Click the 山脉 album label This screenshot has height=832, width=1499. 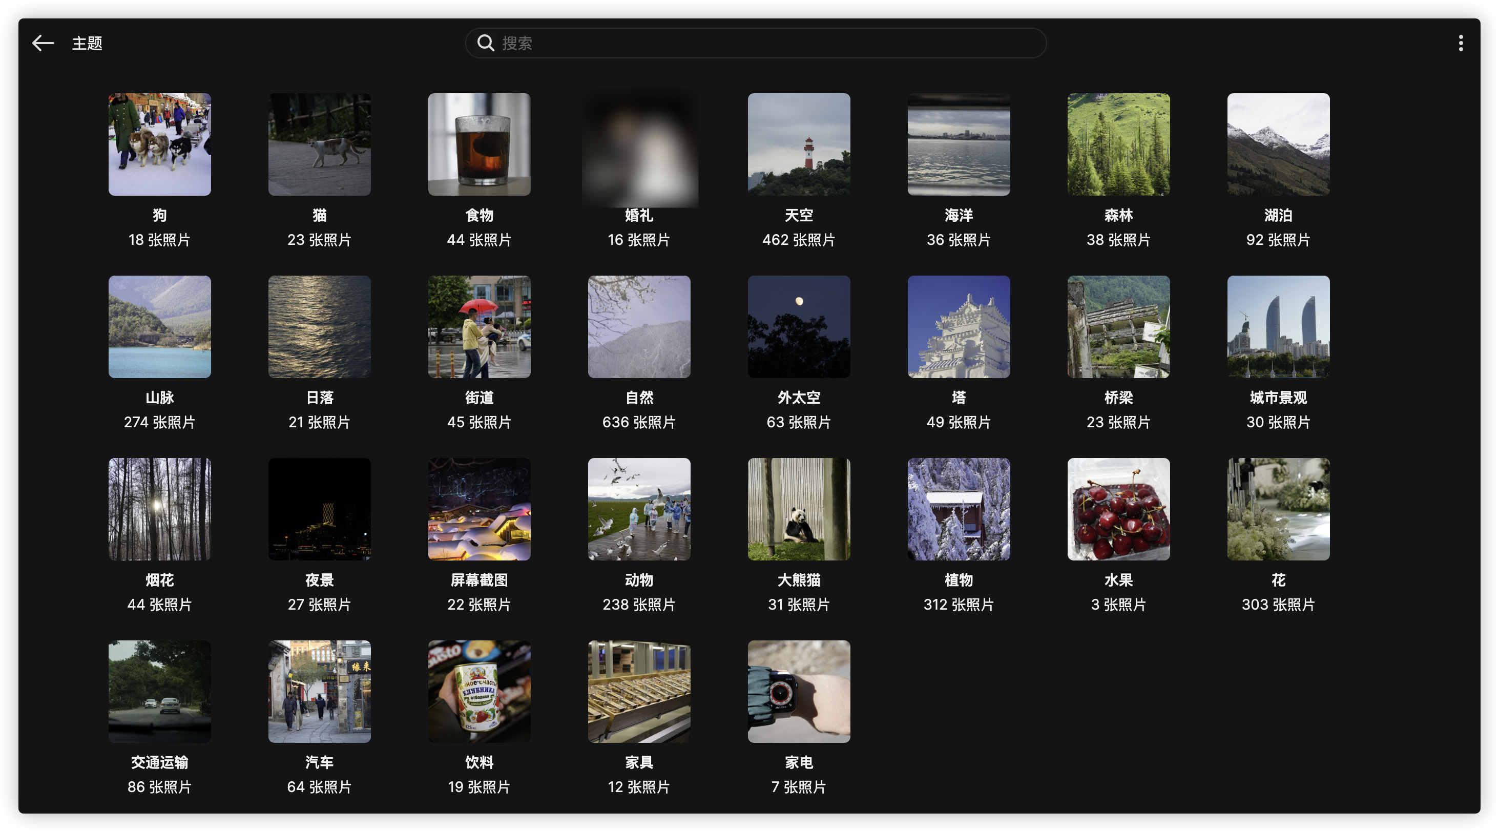click(x=159, y=398)
